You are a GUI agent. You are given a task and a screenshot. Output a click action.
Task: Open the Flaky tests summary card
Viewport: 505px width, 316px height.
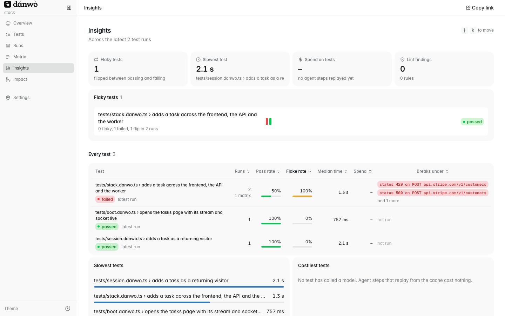(x=138, y=69)
